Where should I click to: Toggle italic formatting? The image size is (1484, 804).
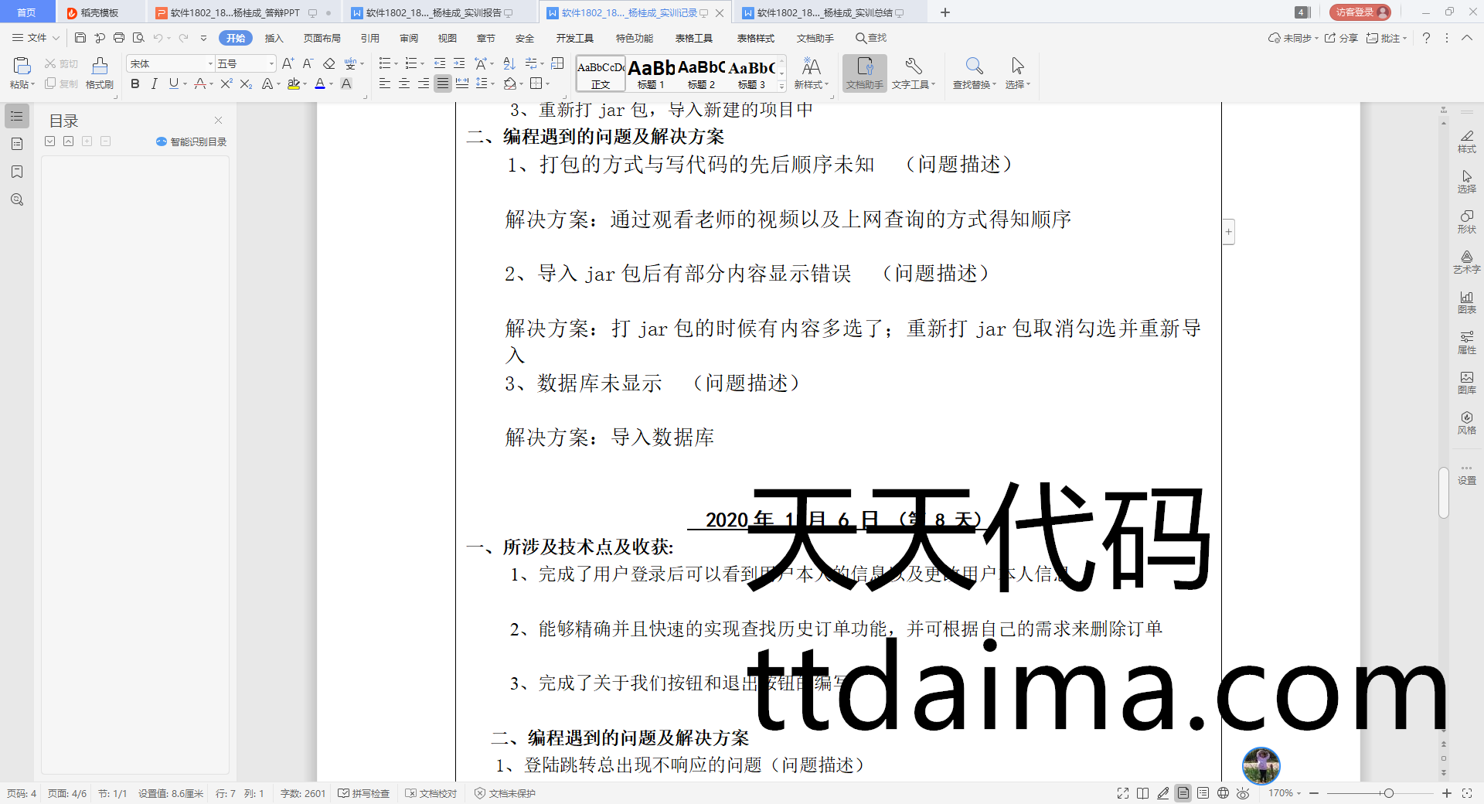154,84
